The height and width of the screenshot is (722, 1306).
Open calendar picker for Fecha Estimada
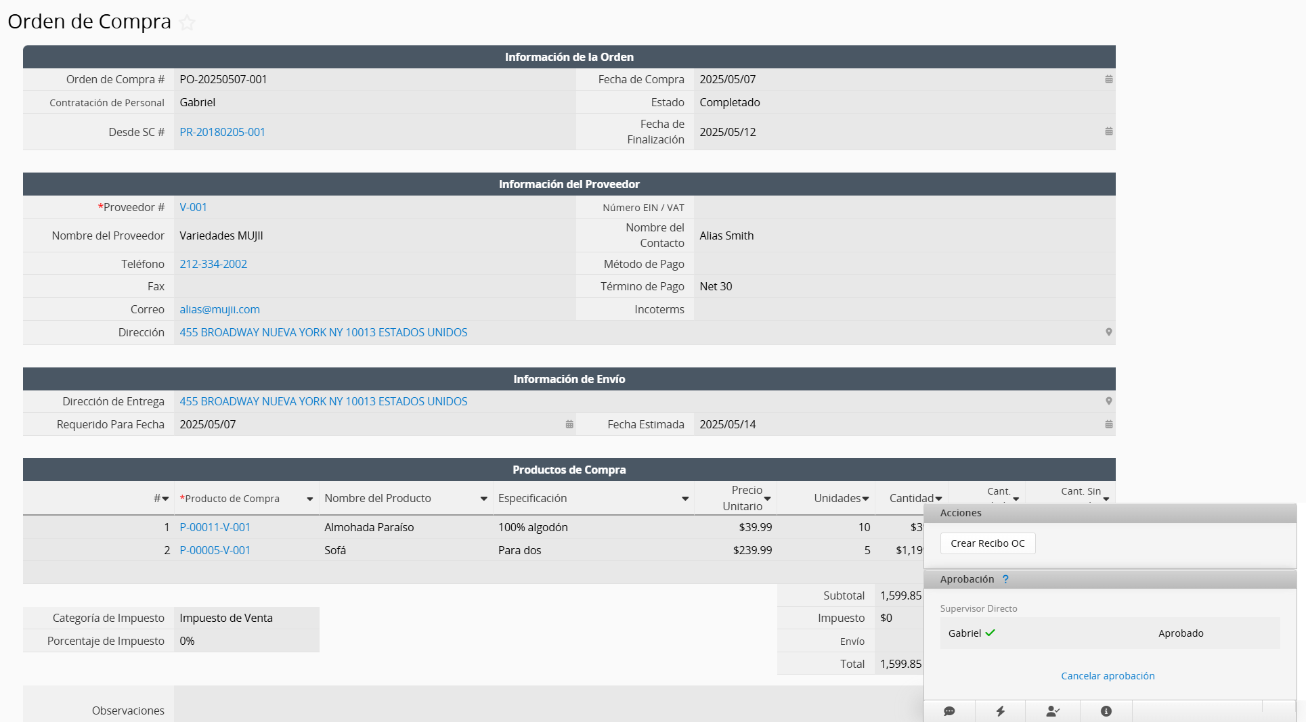[1108, 424]
